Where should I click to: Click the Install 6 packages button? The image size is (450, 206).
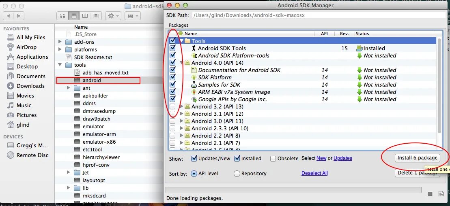tap(417, 158)
